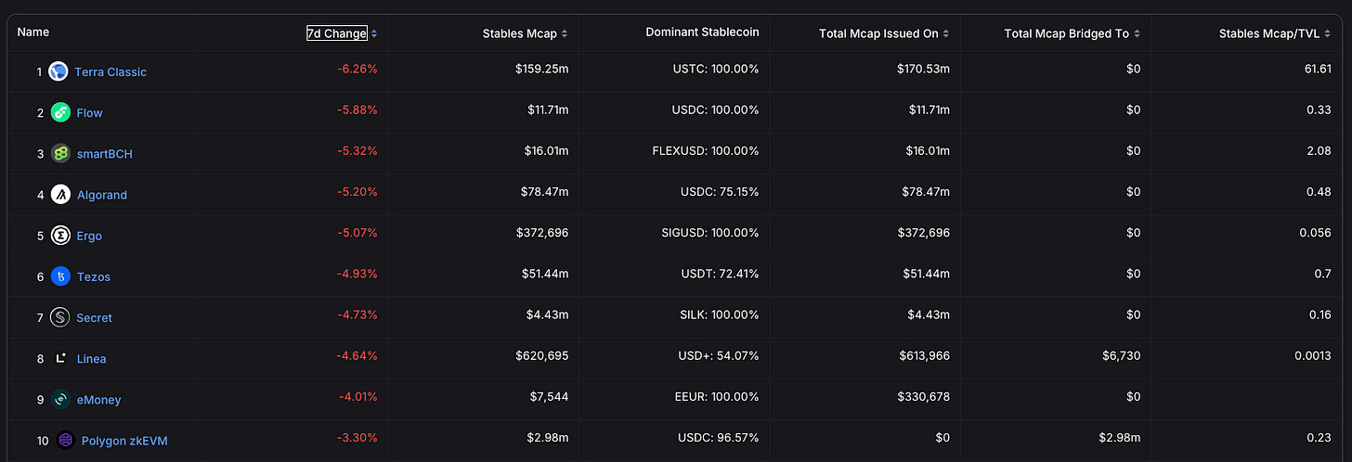Sort by Total Mcap Bridged To
1352x462 pixels.
[1067, 33]
